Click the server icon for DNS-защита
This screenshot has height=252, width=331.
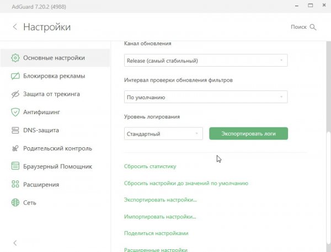pos(15,130)
